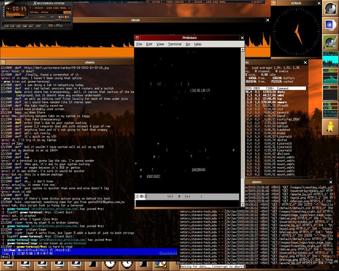Click the xclock window menu icon
The width and height of the screenshot is (339, 271).
tap(274, 3)
